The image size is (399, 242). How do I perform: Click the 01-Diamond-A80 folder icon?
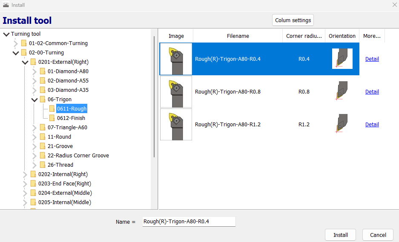click(43, 71)
